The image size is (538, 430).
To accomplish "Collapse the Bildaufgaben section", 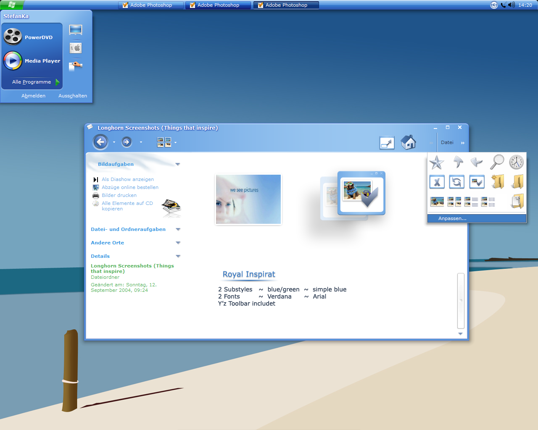I will tap(178, 164).
